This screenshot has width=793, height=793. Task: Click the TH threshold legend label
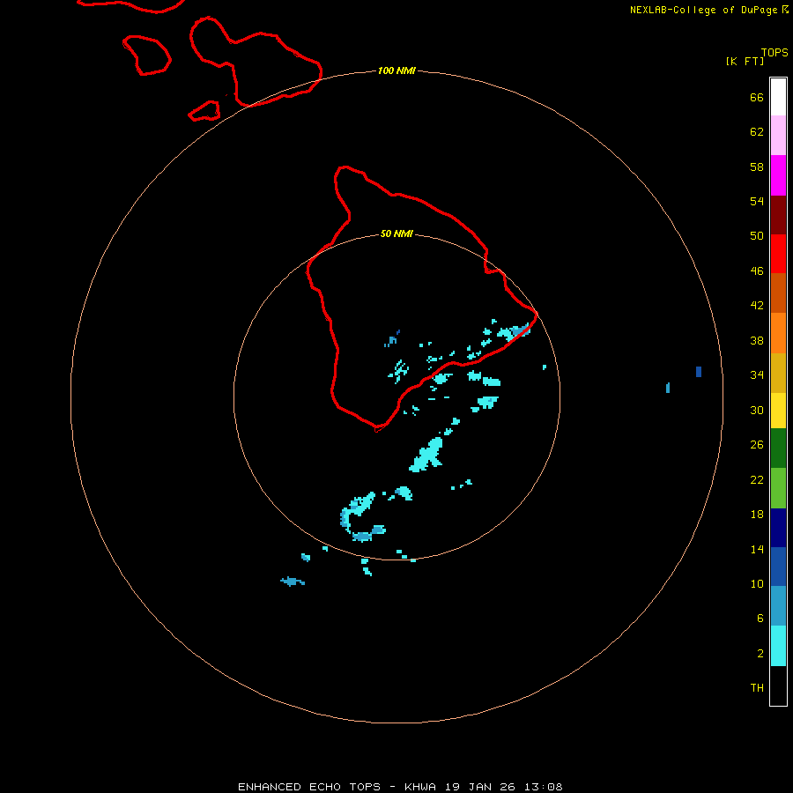point(757,688)
